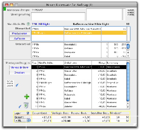
Task: Click the window resize grip at bottom right
Action: [x=135, y=125]
